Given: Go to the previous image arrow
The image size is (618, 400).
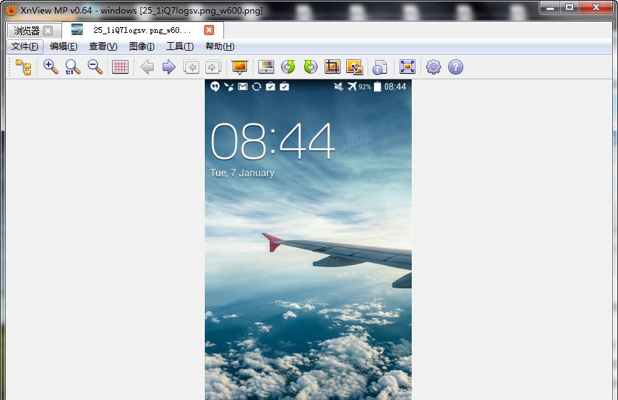Looking at the screenshot, I should [x=147, y=67].
